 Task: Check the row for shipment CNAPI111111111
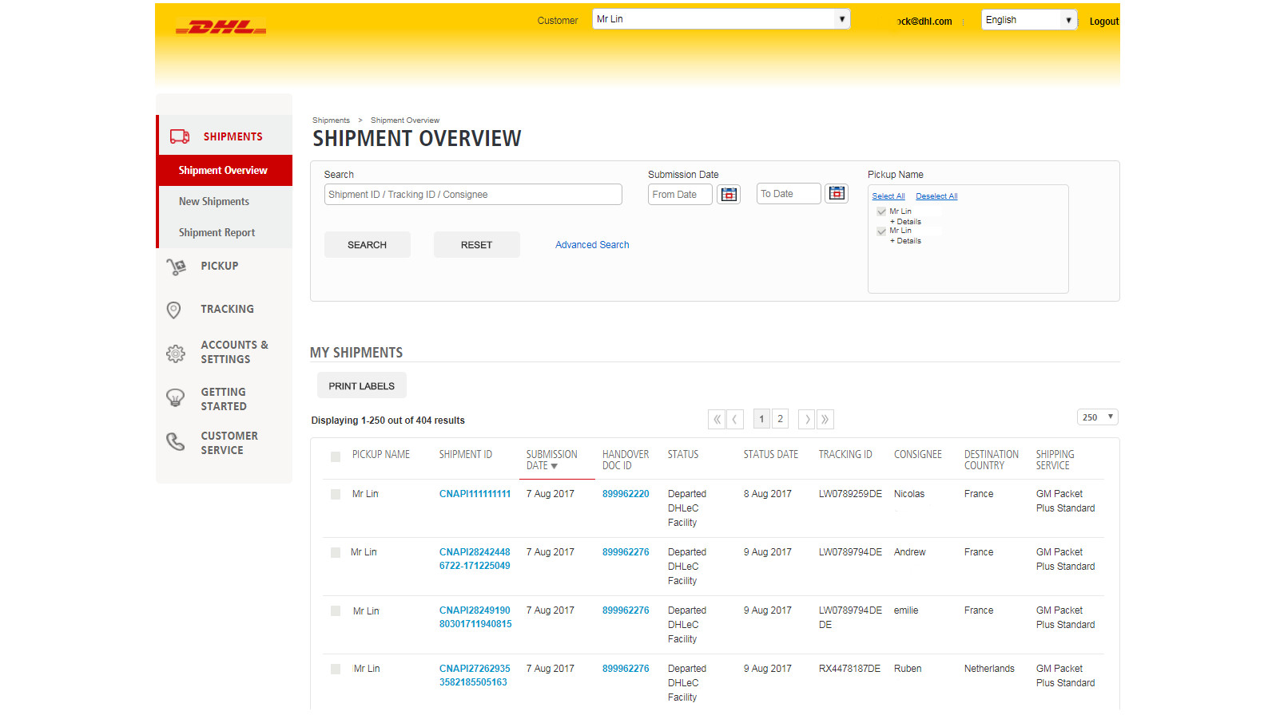336,495
